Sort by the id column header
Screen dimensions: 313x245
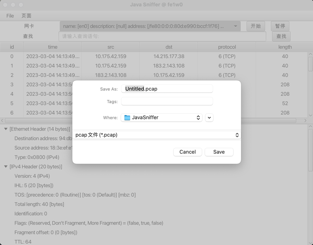click(12, 47)
